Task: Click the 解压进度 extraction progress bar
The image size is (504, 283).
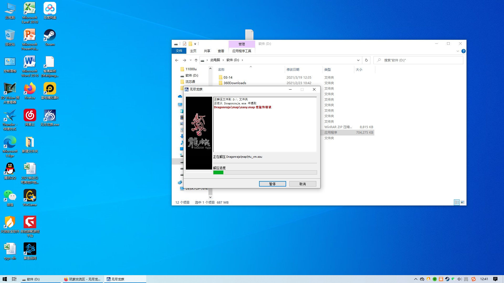Action: pyautogui.click(x=265, y=172)
